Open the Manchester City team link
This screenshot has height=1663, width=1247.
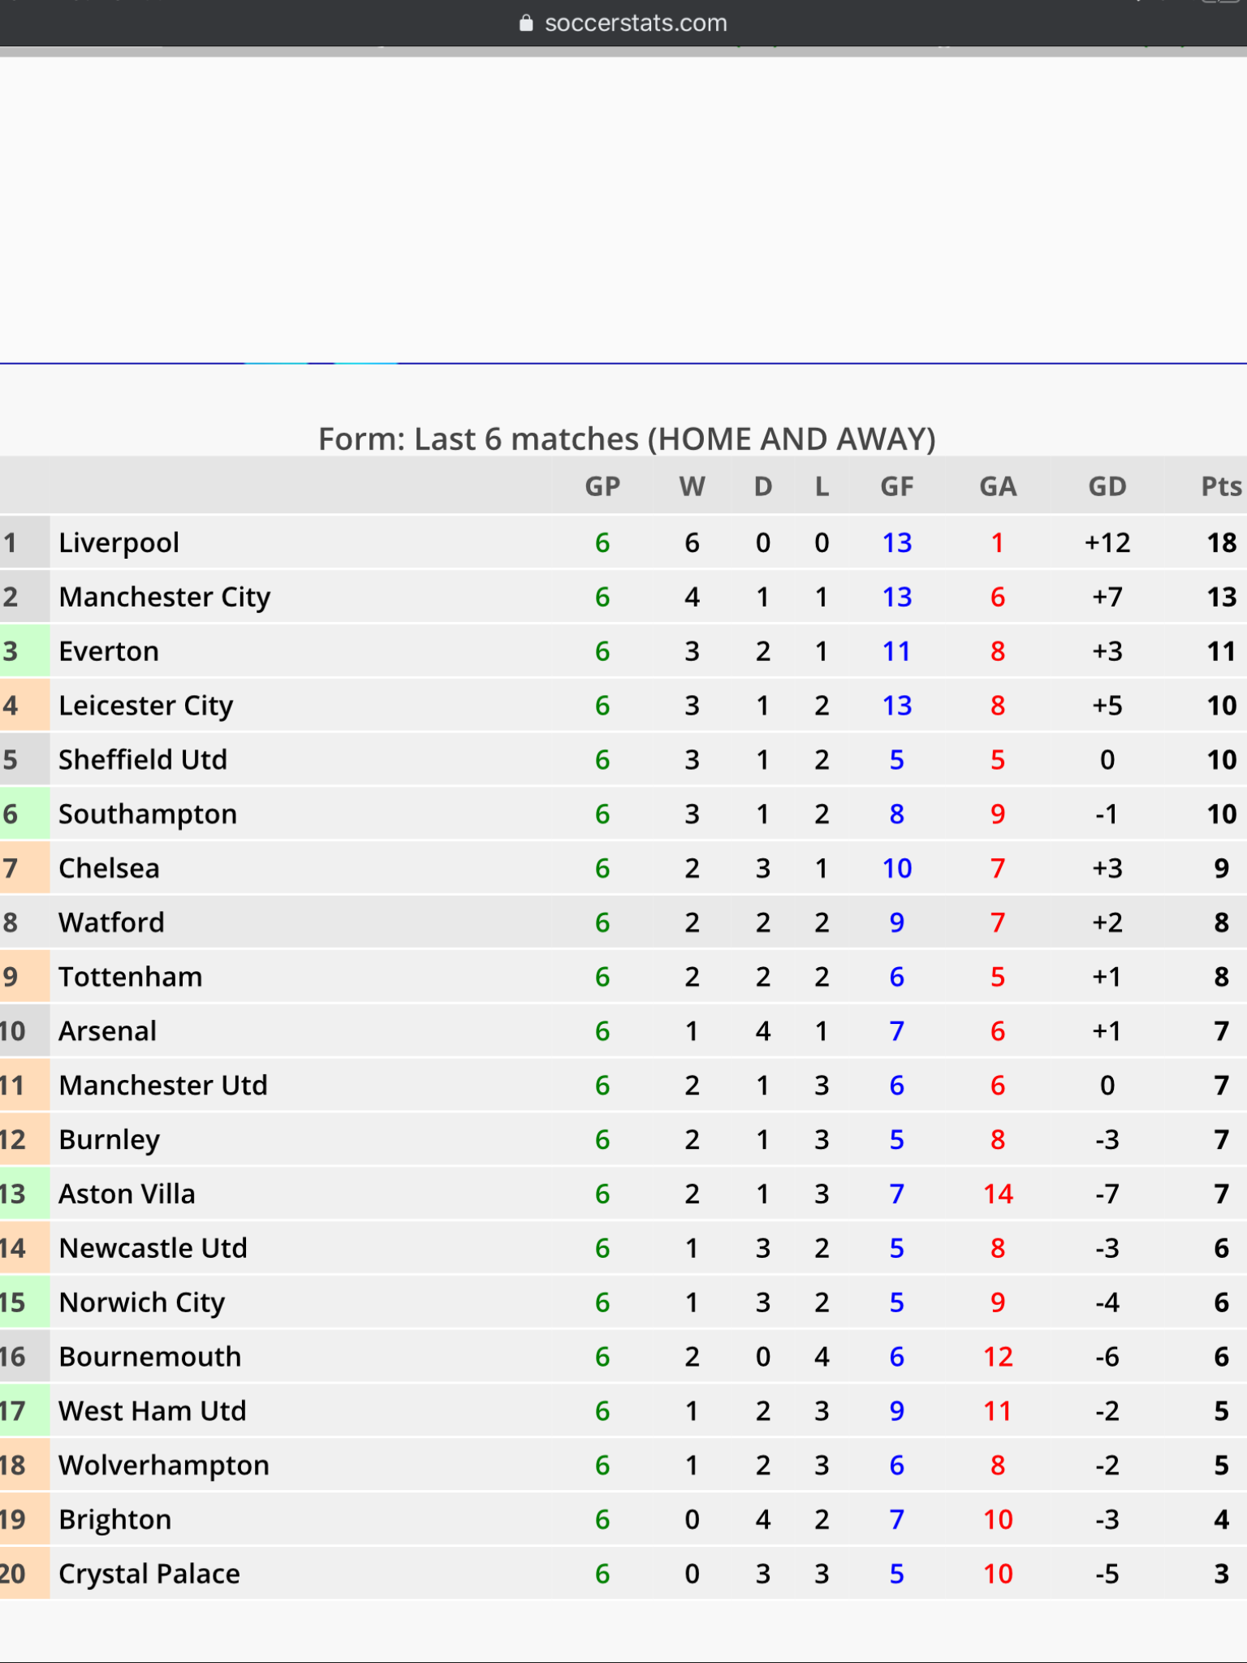165,597
